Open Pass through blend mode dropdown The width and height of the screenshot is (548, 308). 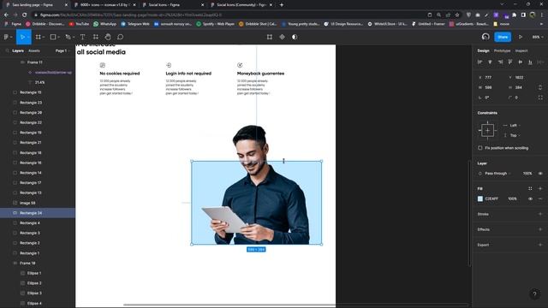click(497, 174)
